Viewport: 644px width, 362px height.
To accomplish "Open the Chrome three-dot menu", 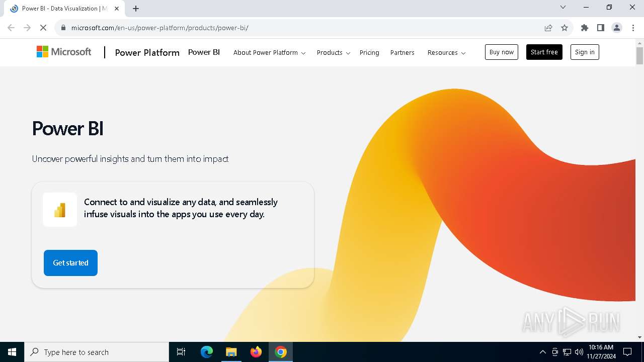I will [x=633, y=28].
